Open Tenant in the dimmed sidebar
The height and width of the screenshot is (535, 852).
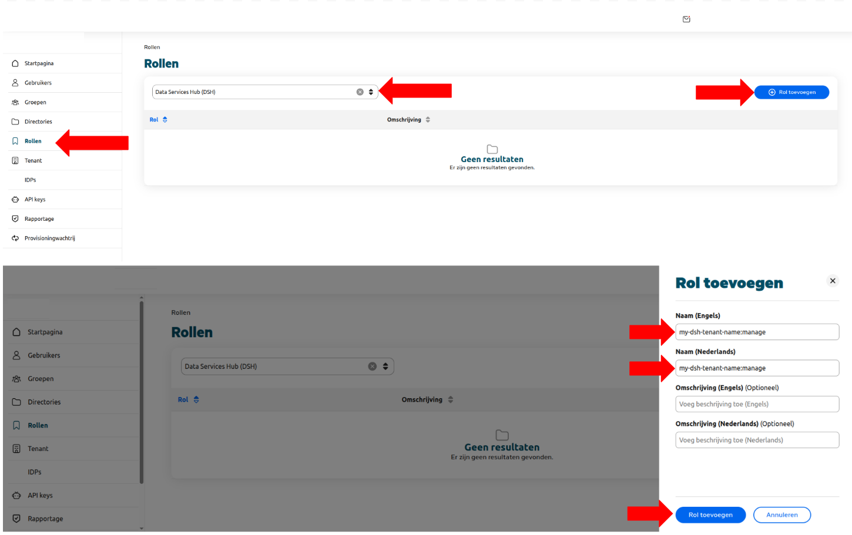(x=38, y=449)
